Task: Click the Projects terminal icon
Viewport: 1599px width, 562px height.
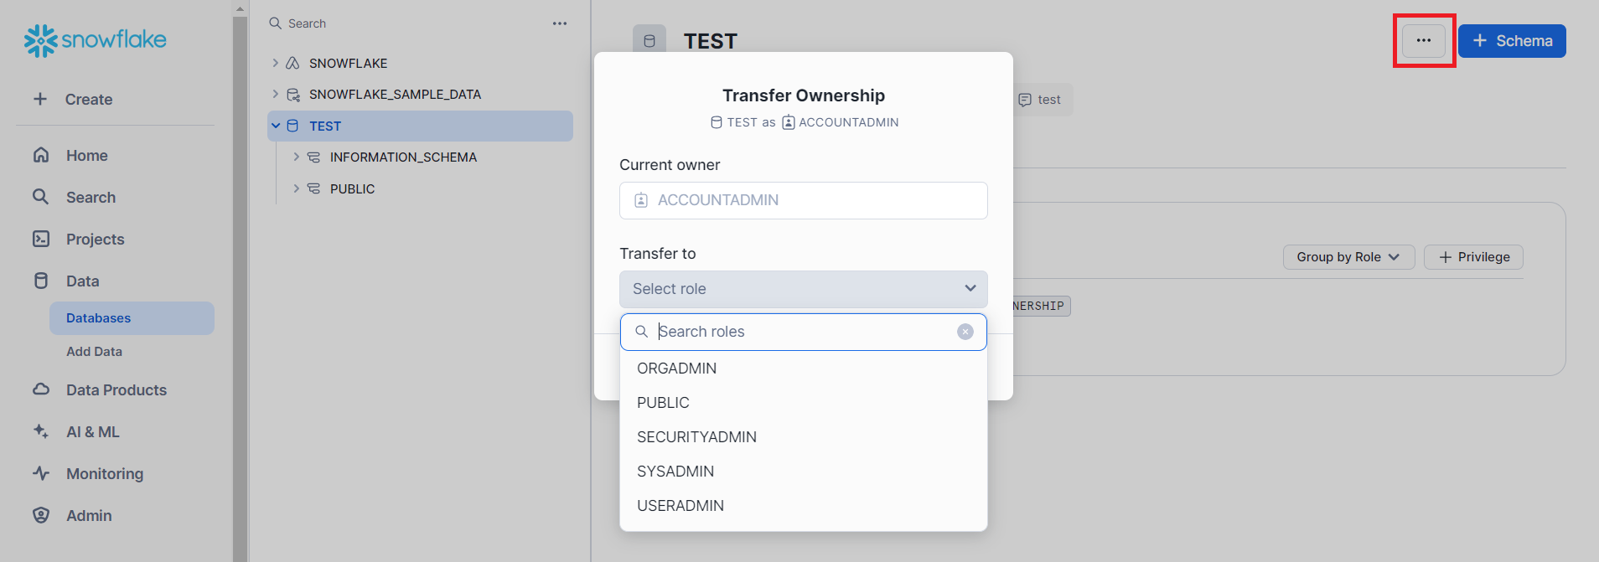Action: tap(40, 239)
